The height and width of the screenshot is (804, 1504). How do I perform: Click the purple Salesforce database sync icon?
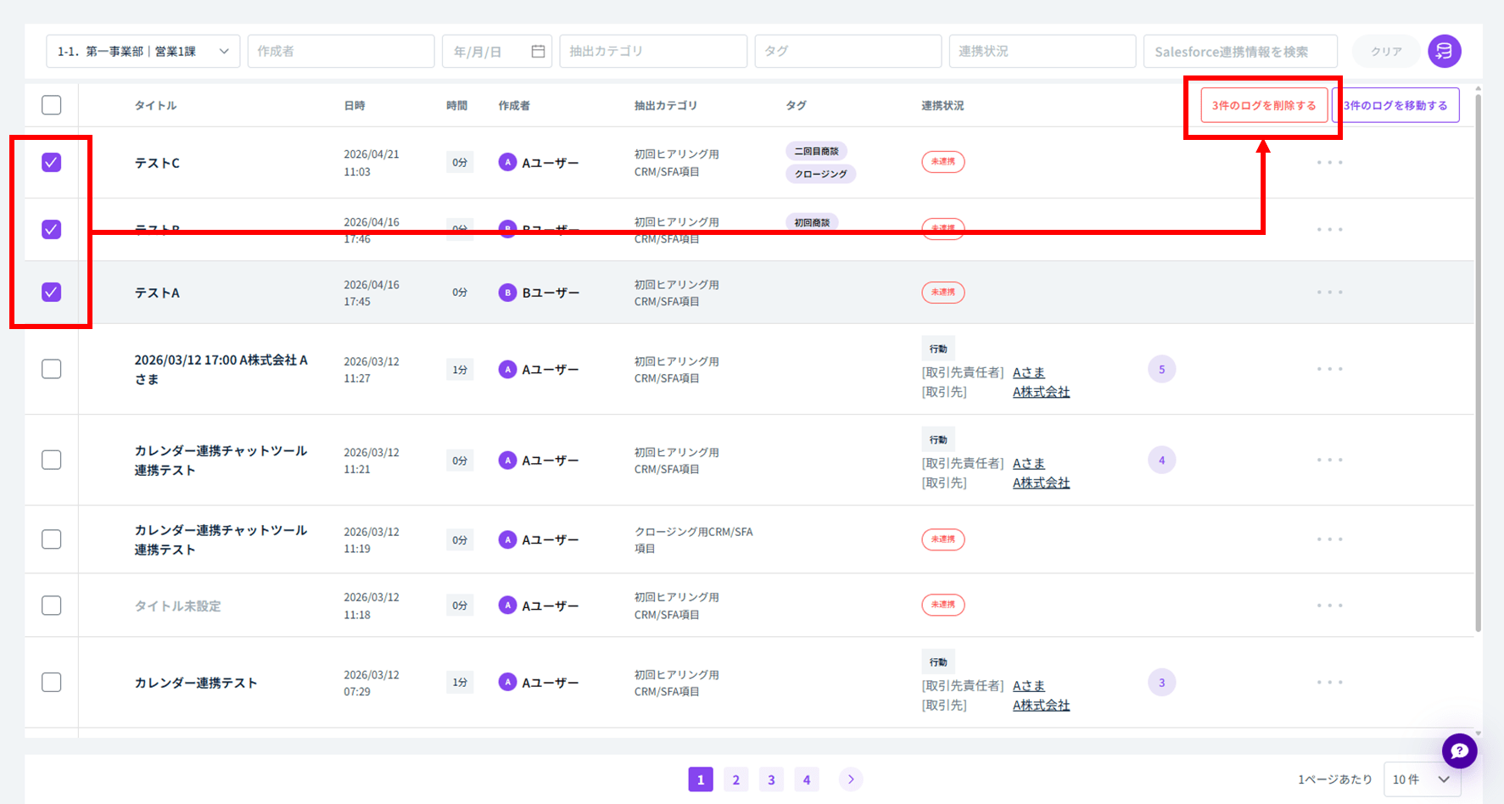click(1444, 51)
